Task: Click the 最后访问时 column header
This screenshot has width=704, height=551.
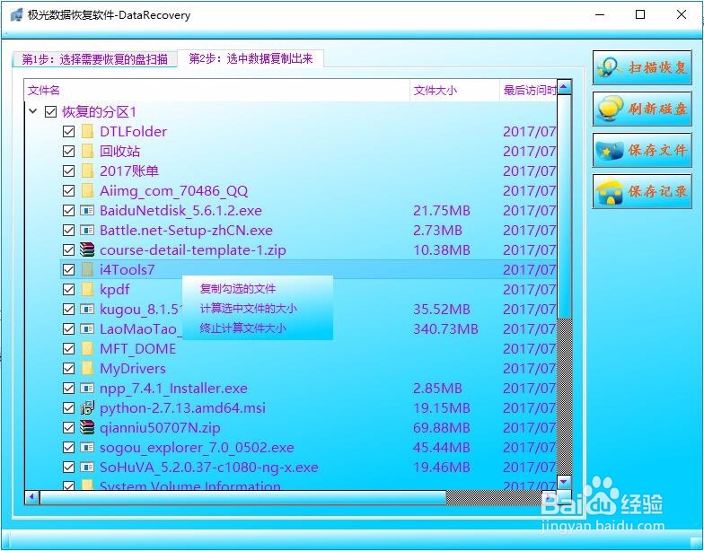Action: coord(528,90)
